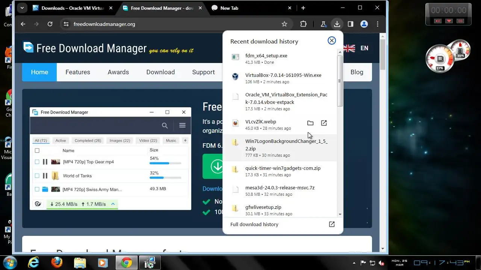The image size is (481, 270).
Task: Open the tab search dropdown arrow
Action: point(22,8)
